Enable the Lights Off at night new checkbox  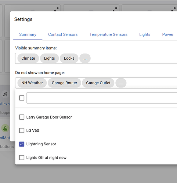(x=22, y=157)
